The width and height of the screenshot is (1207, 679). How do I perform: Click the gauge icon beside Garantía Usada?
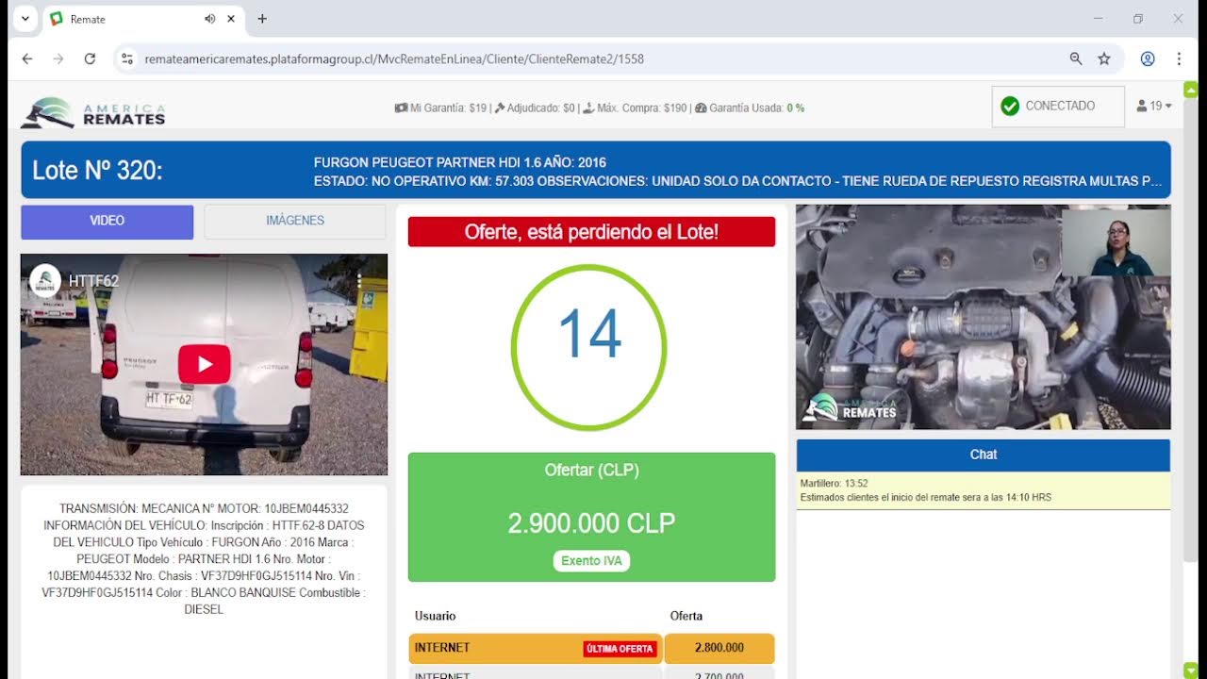(701, 108)
